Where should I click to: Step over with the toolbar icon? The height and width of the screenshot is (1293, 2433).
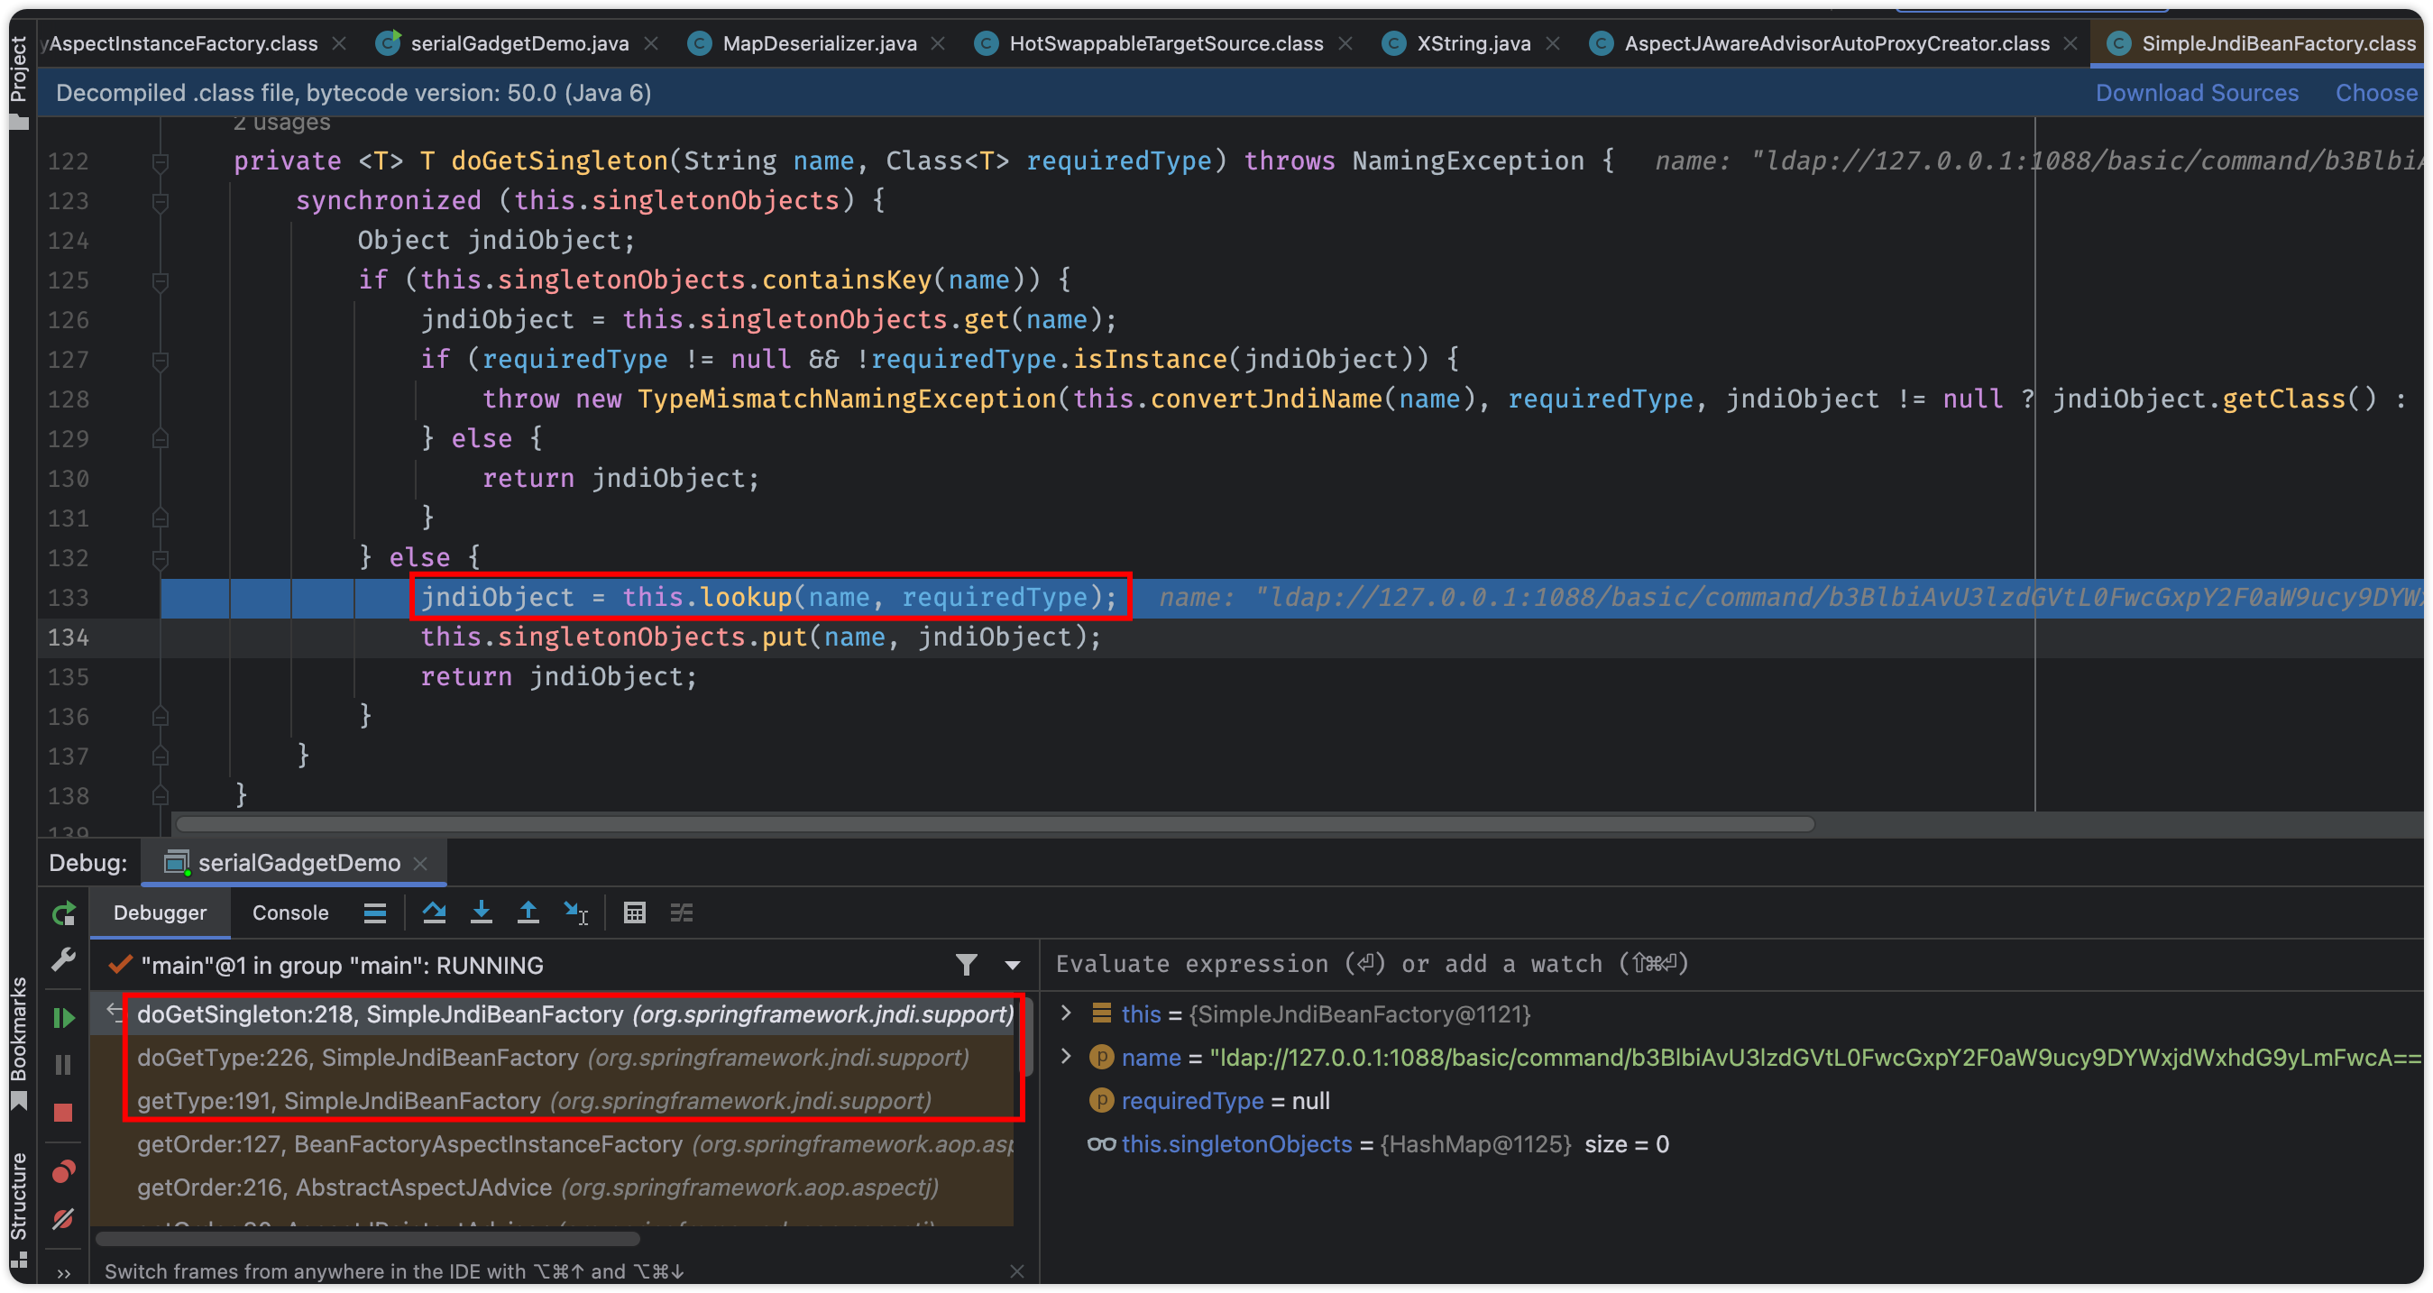tap(435, 913)
